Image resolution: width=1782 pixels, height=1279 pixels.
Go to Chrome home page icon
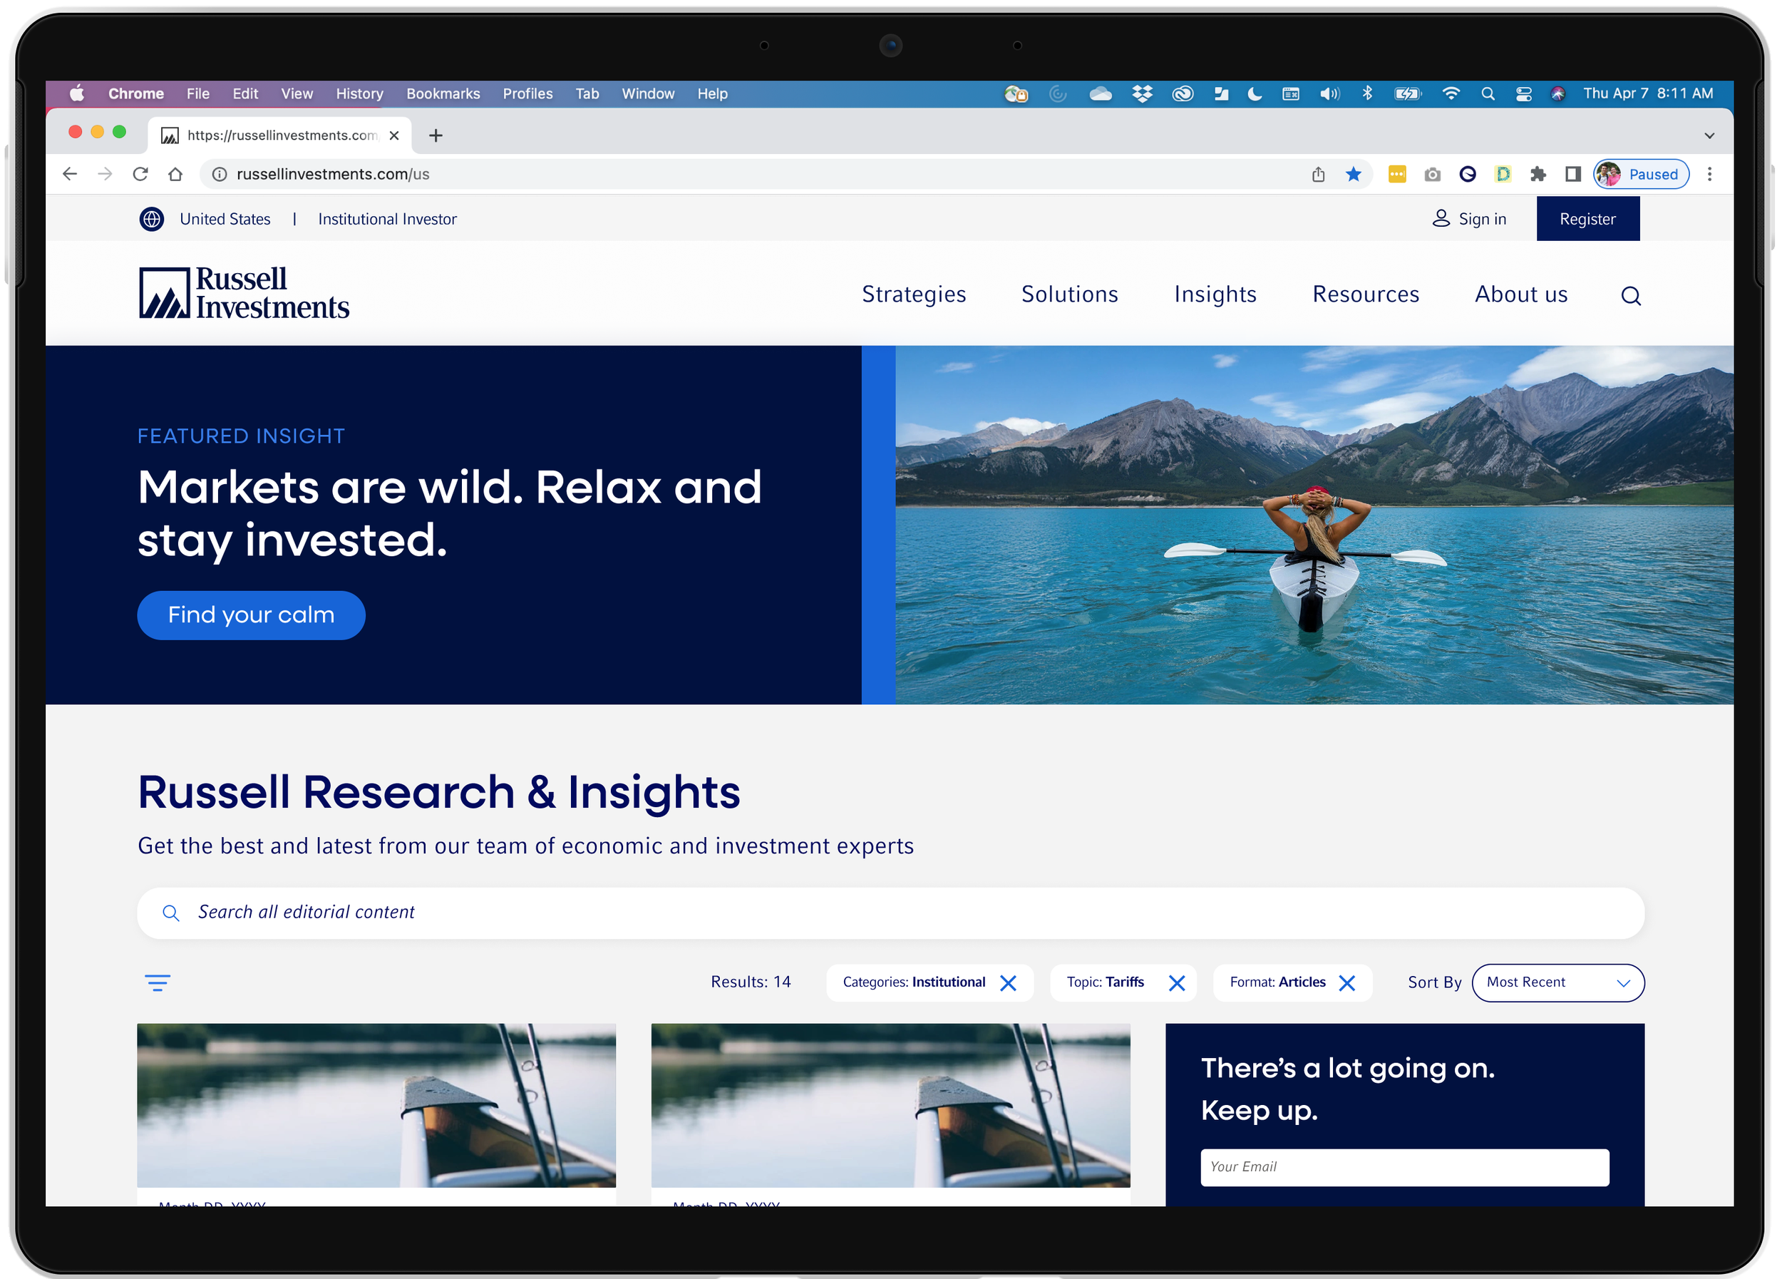175,175
